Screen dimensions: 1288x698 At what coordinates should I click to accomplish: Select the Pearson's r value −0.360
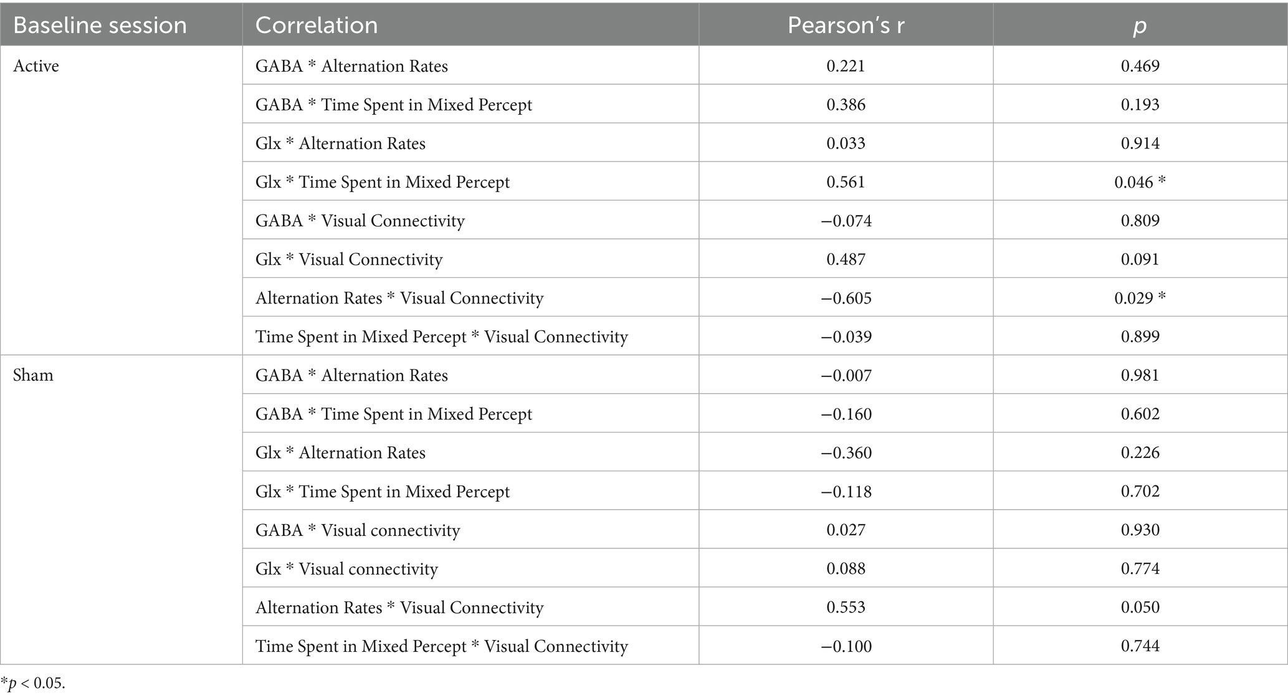846,452
